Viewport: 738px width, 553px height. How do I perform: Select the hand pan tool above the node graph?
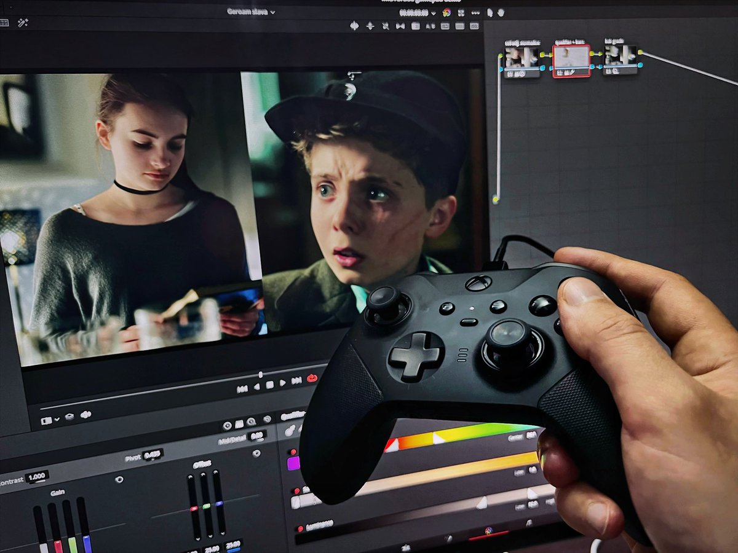(501, 12)
